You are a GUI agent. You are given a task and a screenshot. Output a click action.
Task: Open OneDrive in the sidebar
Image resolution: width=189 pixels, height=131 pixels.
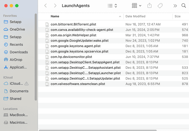(17, 29)
